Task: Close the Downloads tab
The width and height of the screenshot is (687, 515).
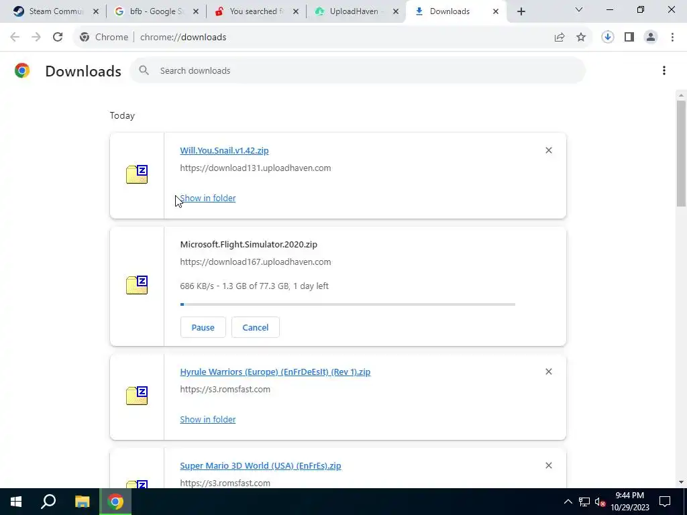Action: coord(496,11)
